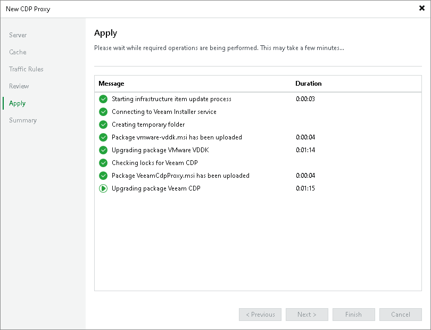This screenshot has width=431, height=330.
Task: Go to the Cache step
Action: click(x=18, y=52)
